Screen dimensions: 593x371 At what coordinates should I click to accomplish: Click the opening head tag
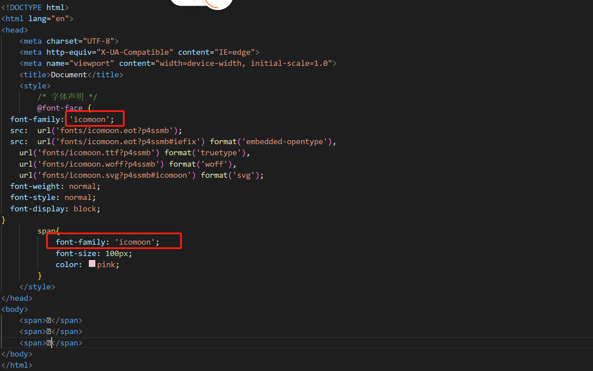pos(15,30)
